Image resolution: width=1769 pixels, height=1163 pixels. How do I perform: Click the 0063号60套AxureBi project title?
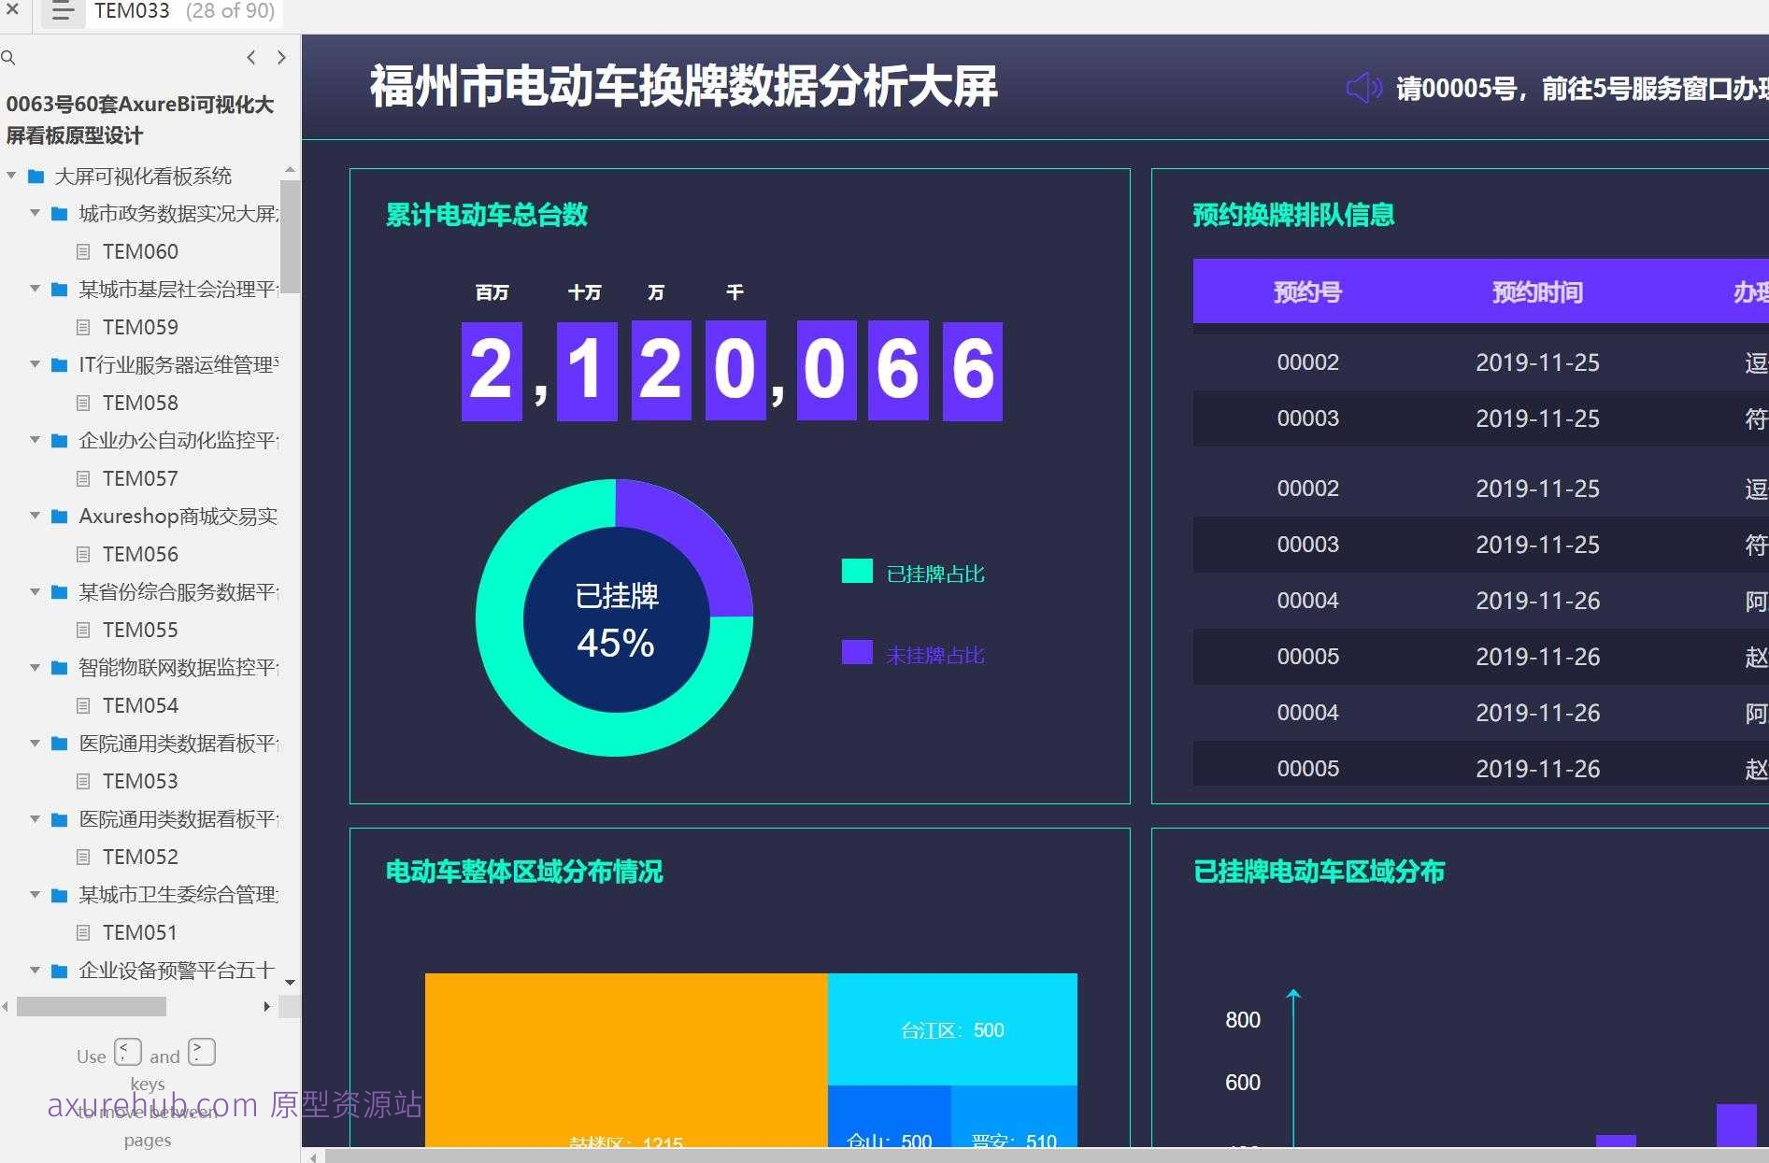click(x=140, y=120)
